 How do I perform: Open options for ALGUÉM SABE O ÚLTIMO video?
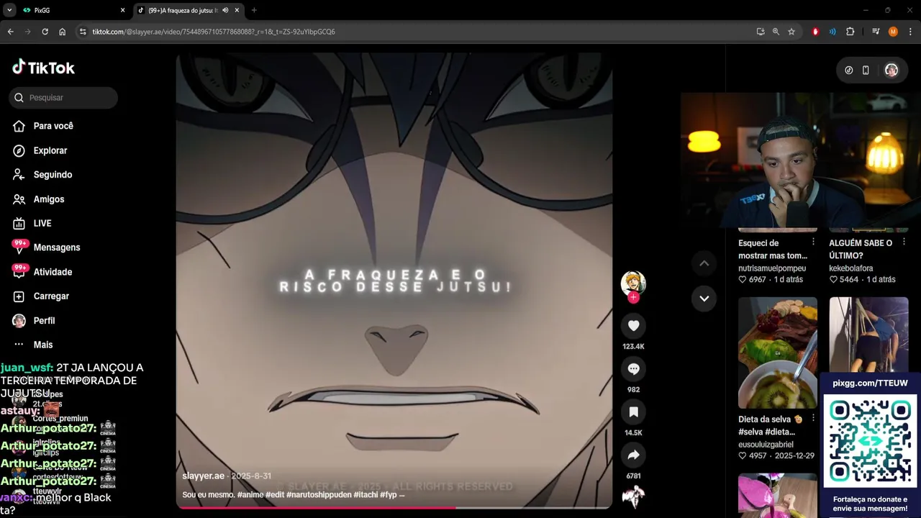point(904,242)
